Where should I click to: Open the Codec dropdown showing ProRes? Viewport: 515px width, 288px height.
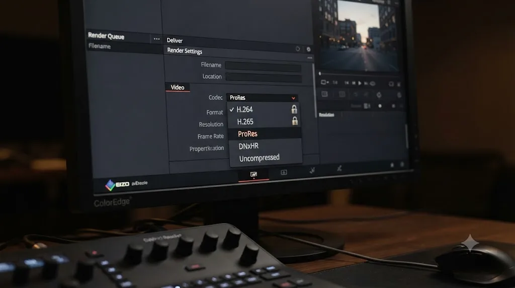tap(263, 98)
